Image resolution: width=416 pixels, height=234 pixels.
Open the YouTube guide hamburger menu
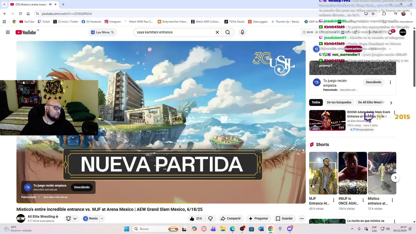tap(8, 32)
